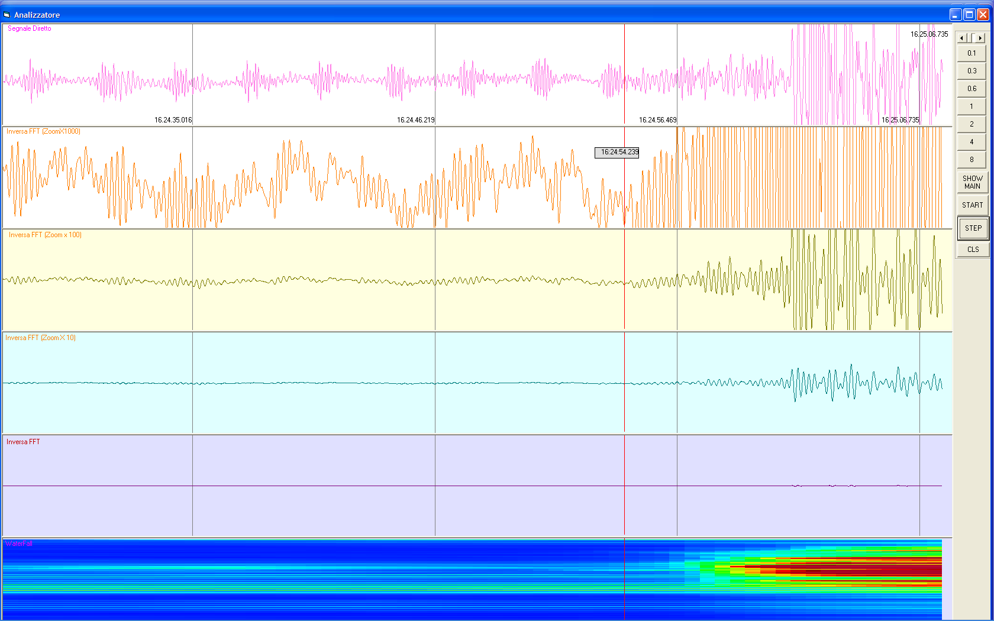Click the Analizzatore title bar icon

tap(7, 15)
